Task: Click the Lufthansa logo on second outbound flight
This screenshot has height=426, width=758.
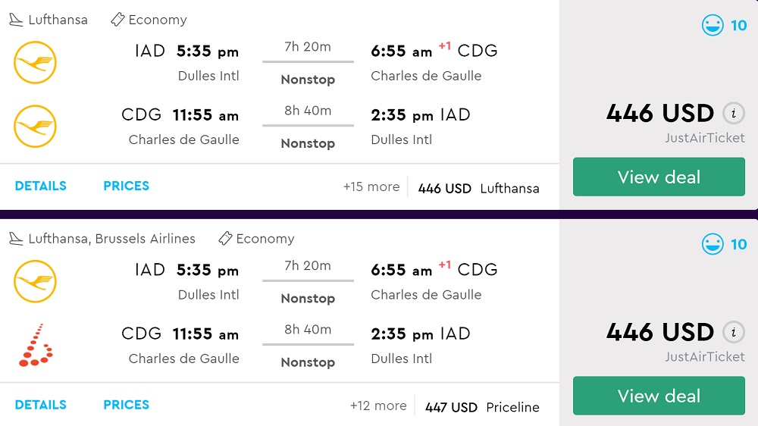Action: [35, 281]
